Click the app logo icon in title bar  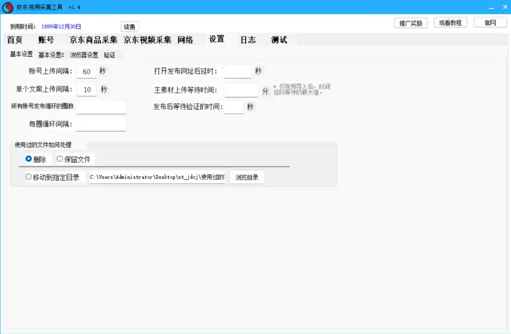pyautogui.click(x=8, y=7)
